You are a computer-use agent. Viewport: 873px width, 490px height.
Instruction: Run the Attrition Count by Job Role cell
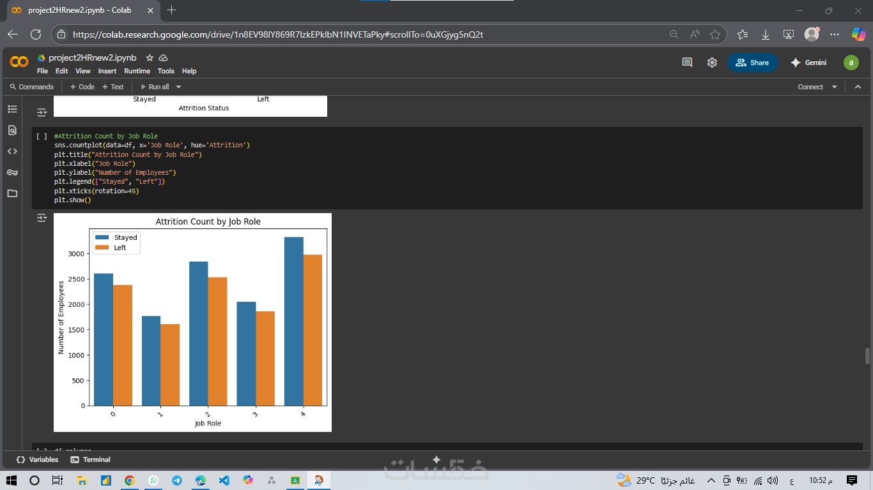coord(42,137)
